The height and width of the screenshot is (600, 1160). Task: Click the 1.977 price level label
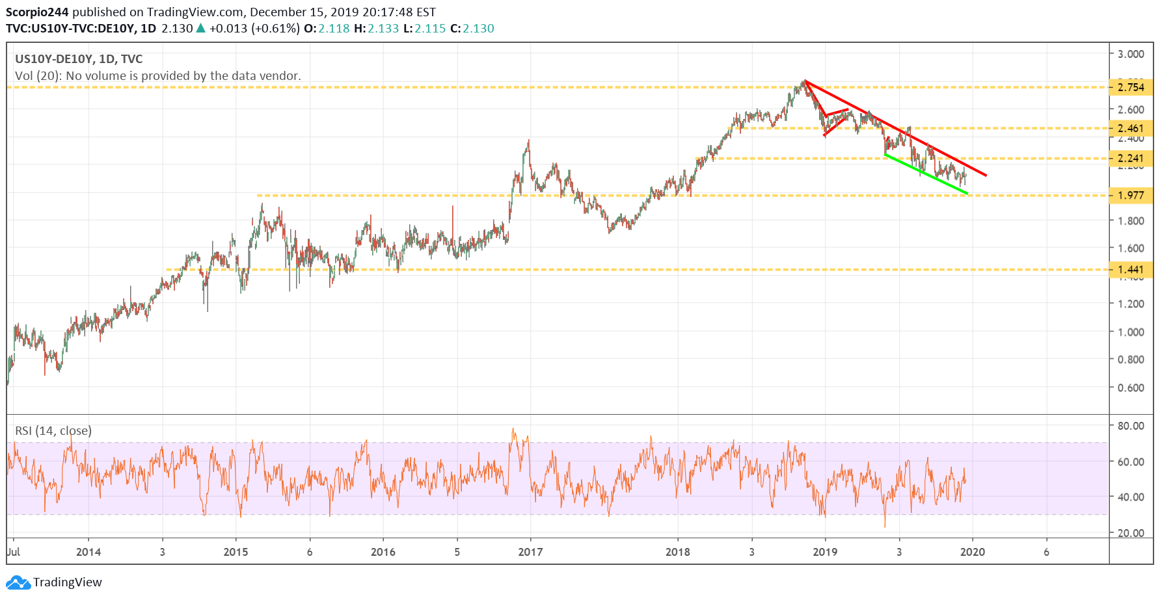coord(1131,195)
